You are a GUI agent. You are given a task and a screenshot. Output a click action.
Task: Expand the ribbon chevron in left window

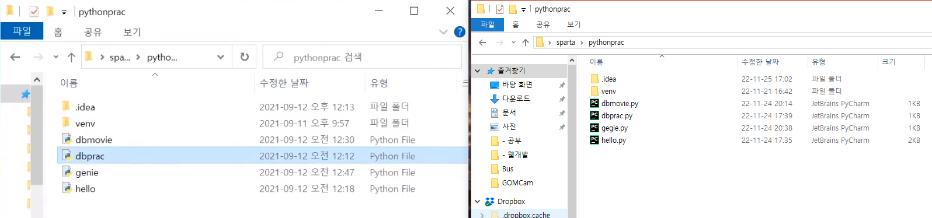point(443,32)
